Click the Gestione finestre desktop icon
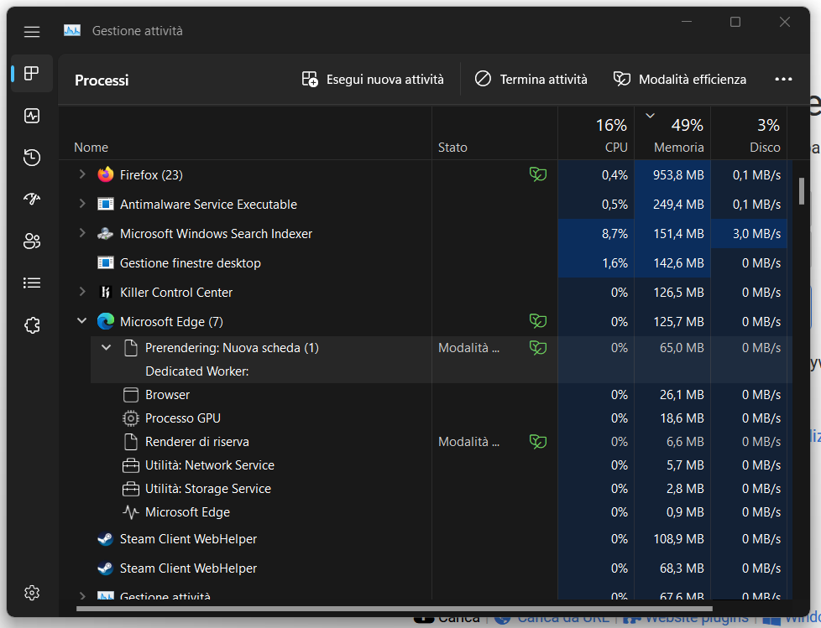 pyautogui.click(x=105, y=262)
